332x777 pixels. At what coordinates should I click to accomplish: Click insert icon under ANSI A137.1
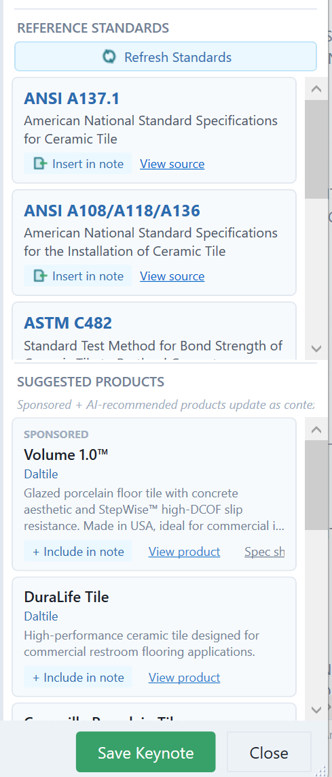point(39,163)
